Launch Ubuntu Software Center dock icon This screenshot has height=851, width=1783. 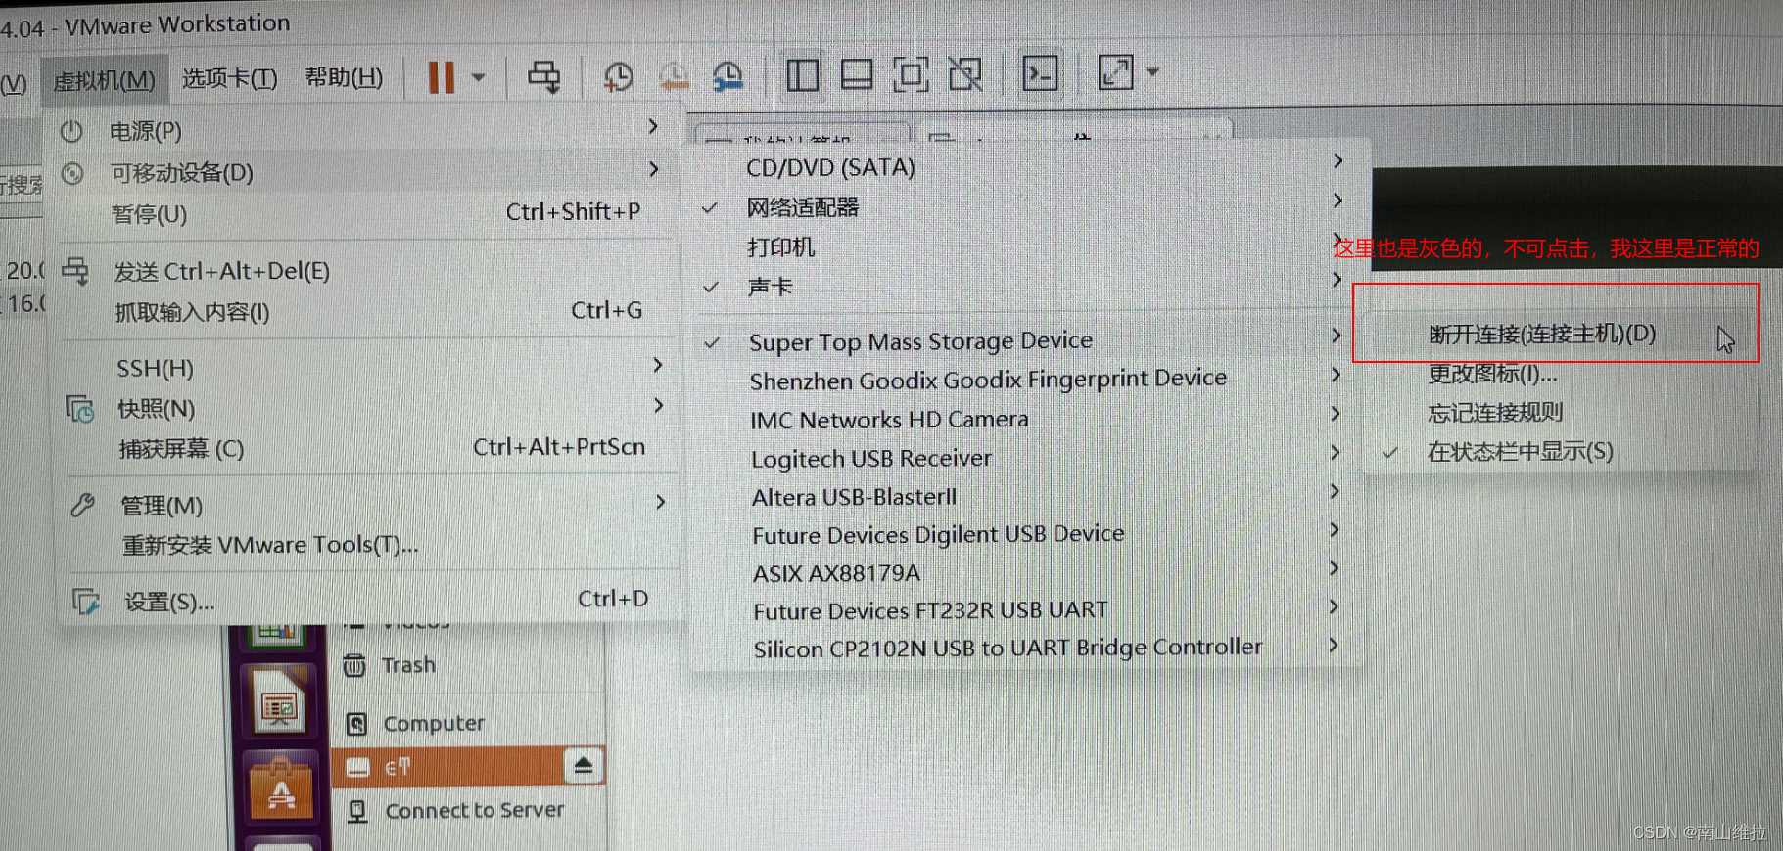point(282,787)
